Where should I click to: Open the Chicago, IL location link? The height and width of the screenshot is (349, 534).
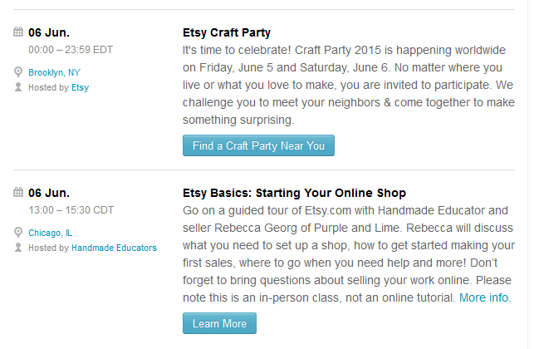pyautogui.click(x=50, y=233)
